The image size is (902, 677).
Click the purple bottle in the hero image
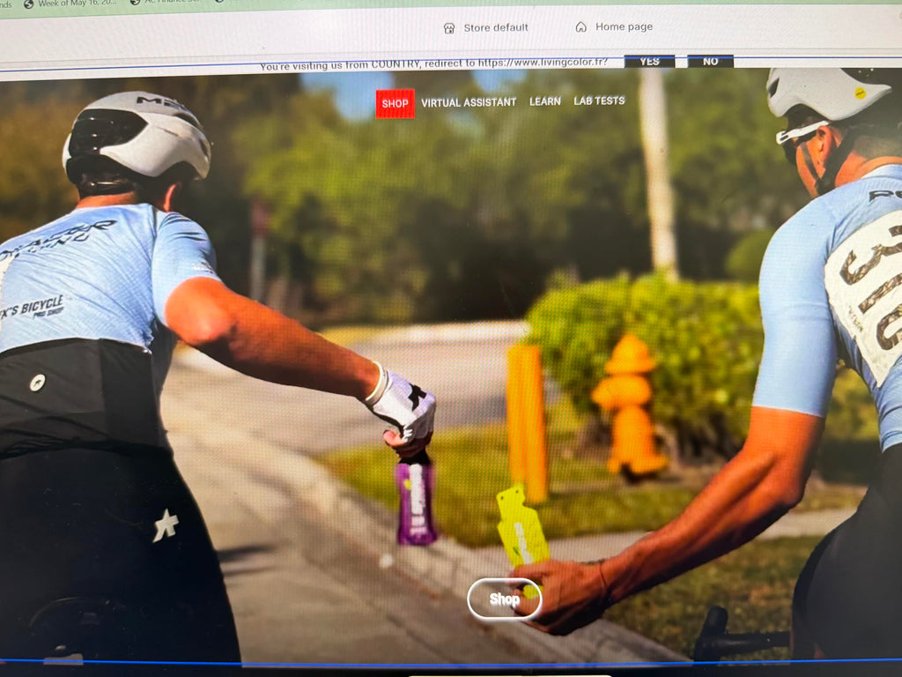click(416, 499)
